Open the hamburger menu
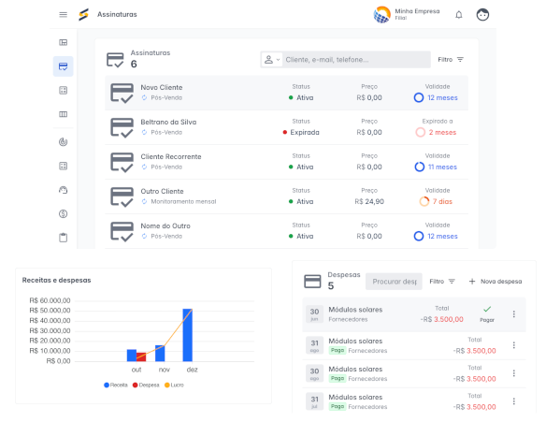The width and height of the screenshot is (546, 422). click(x=63, y=14)
